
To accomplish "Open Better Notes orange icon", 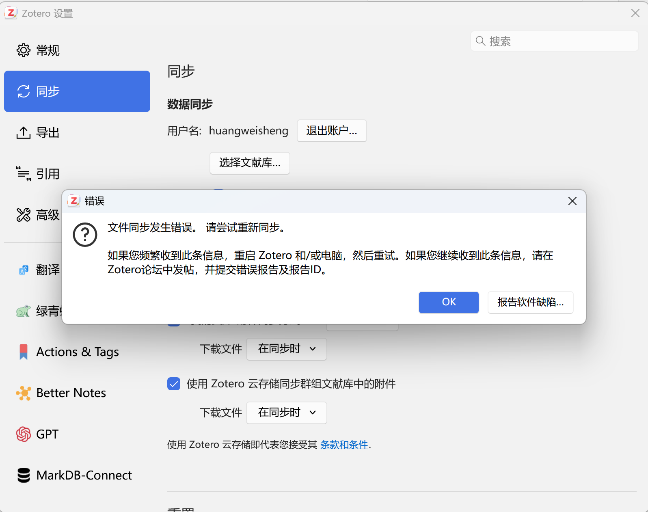I will pos(23,393).
